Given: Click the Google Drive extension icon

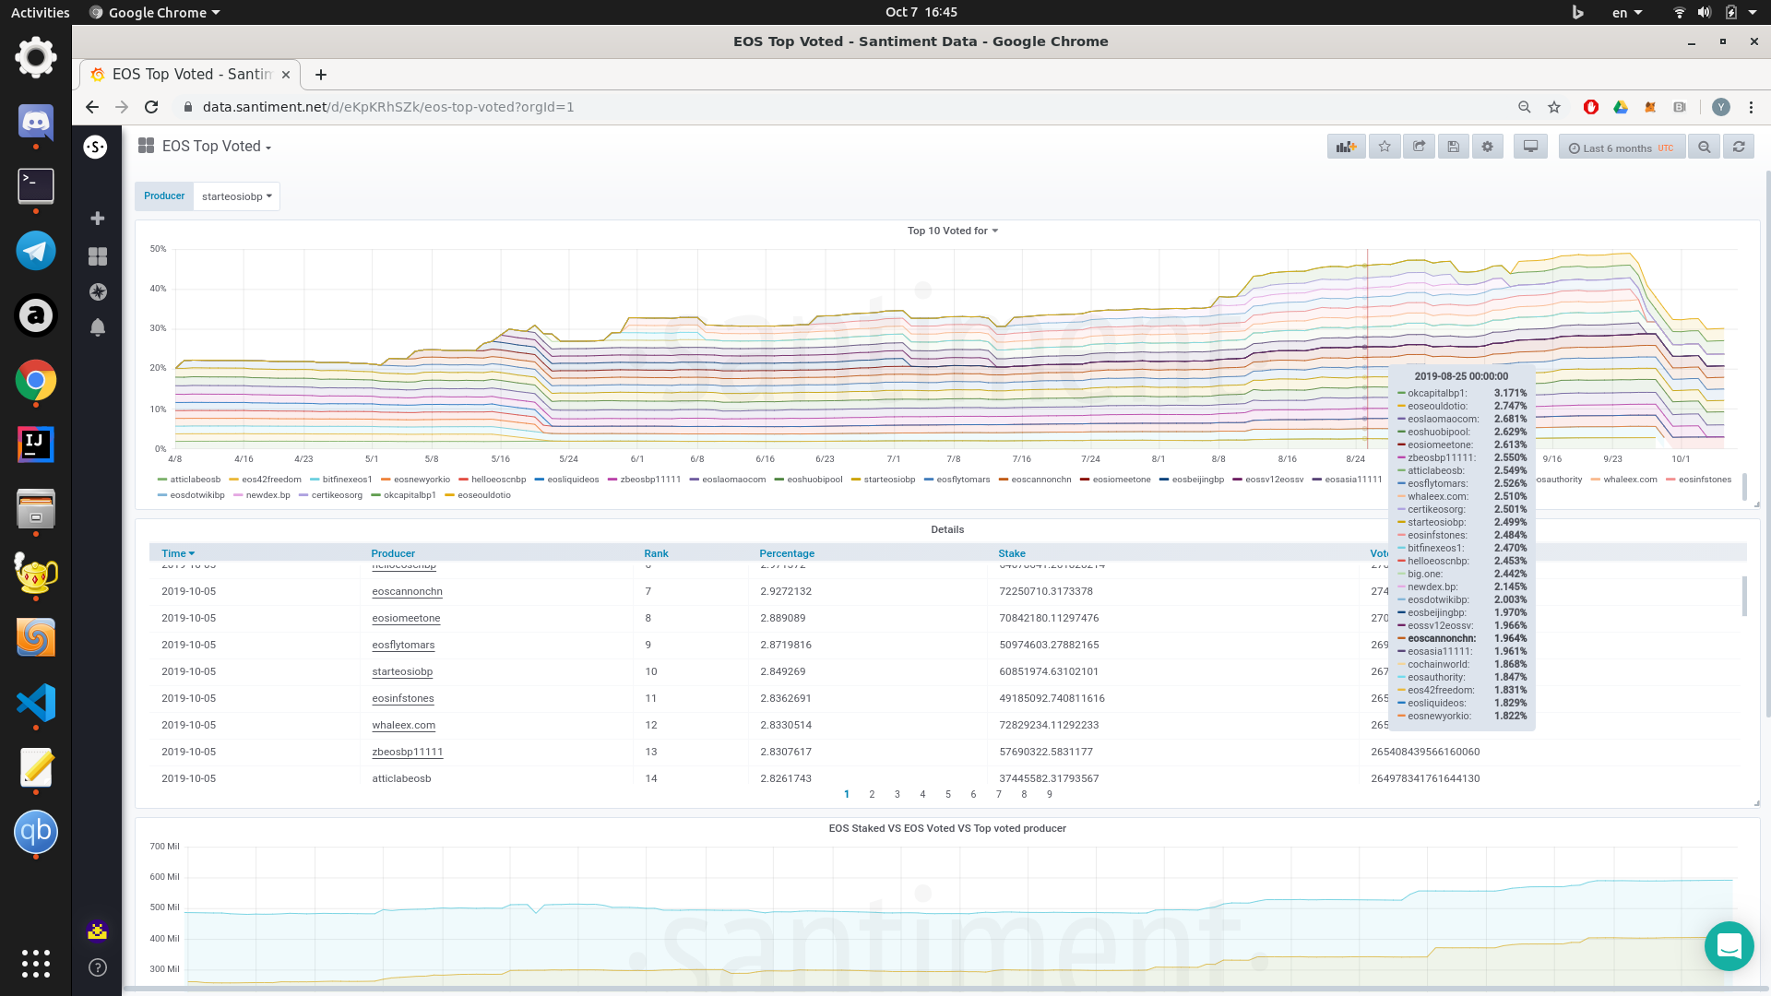Looking at the screenshot, I should 1621,107.
